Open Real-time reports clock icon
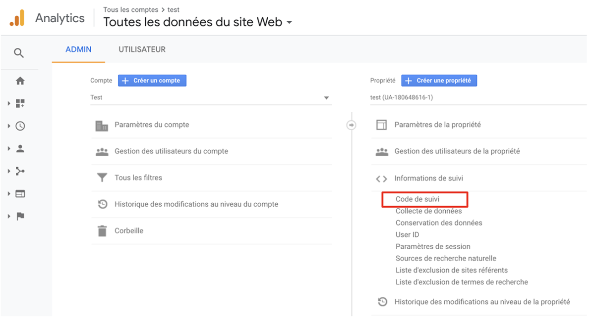 (20, 126)
